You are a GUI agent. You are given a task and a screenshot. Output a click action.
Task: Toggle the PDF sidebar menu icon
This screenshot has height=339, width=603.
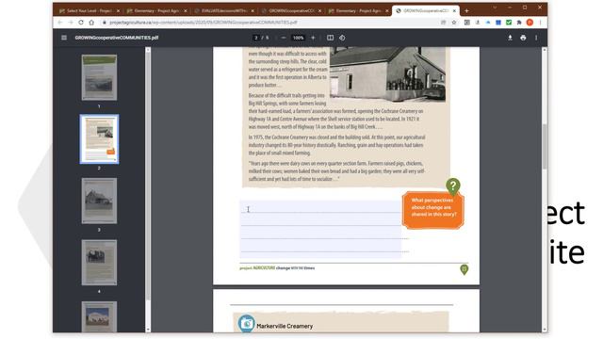tap(64, 38)
